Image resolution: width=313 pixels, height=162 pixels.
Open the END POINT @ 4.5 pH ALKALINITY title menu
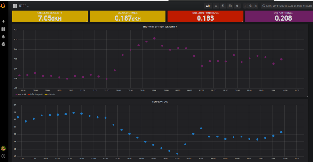(160, 27)
